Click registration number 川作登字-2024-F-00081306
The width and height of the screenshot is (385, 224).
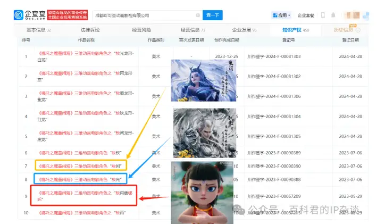coord(274,96)
